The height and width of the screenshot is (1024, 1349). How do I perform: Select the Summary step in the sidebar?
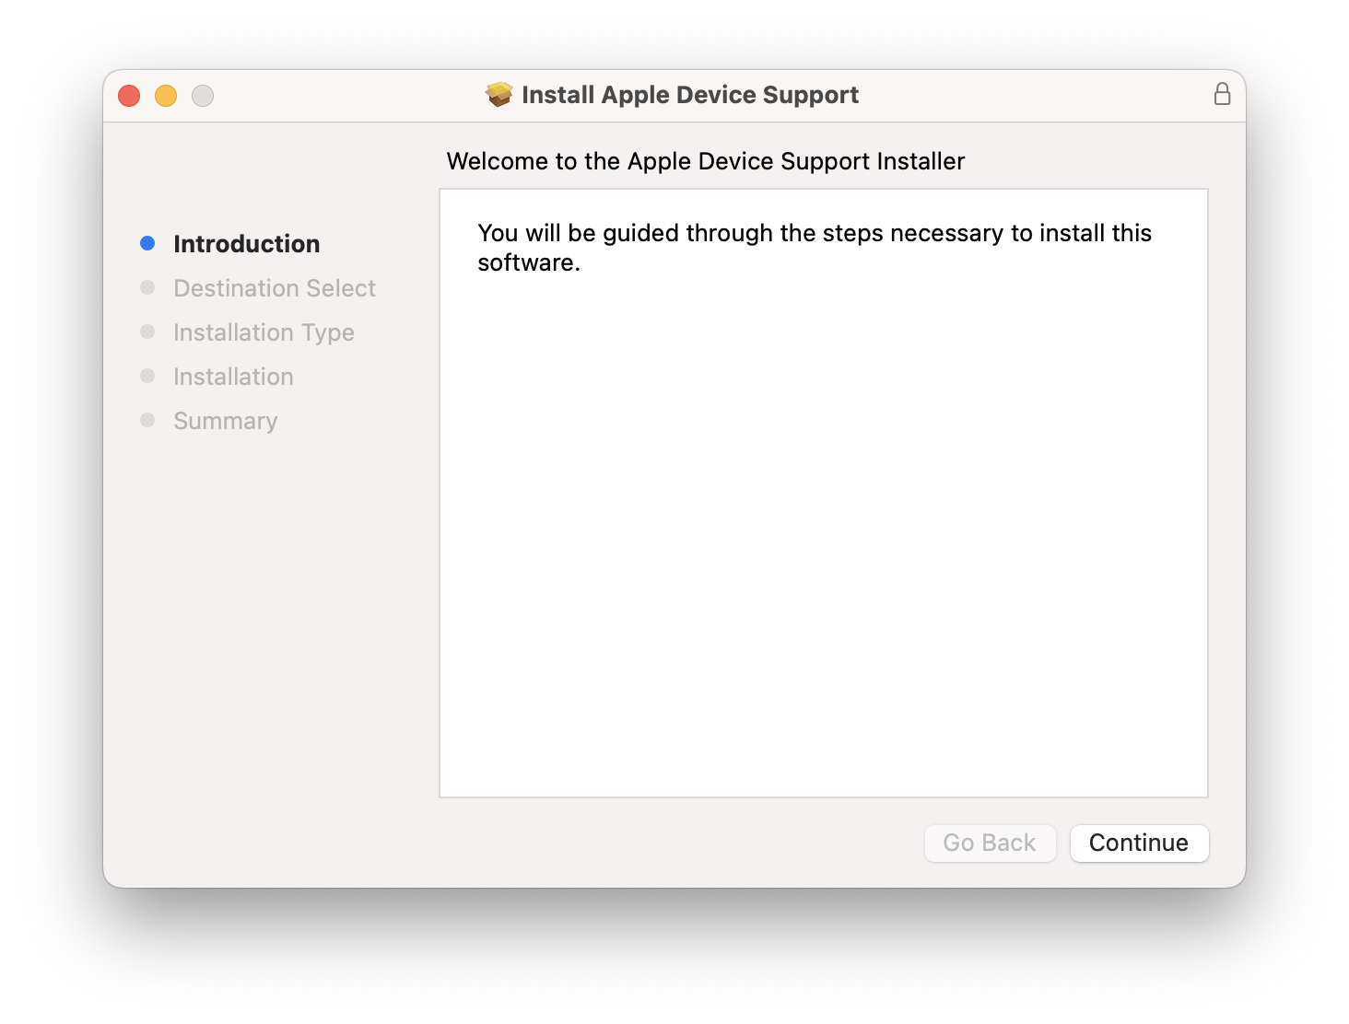coord(225,420)
